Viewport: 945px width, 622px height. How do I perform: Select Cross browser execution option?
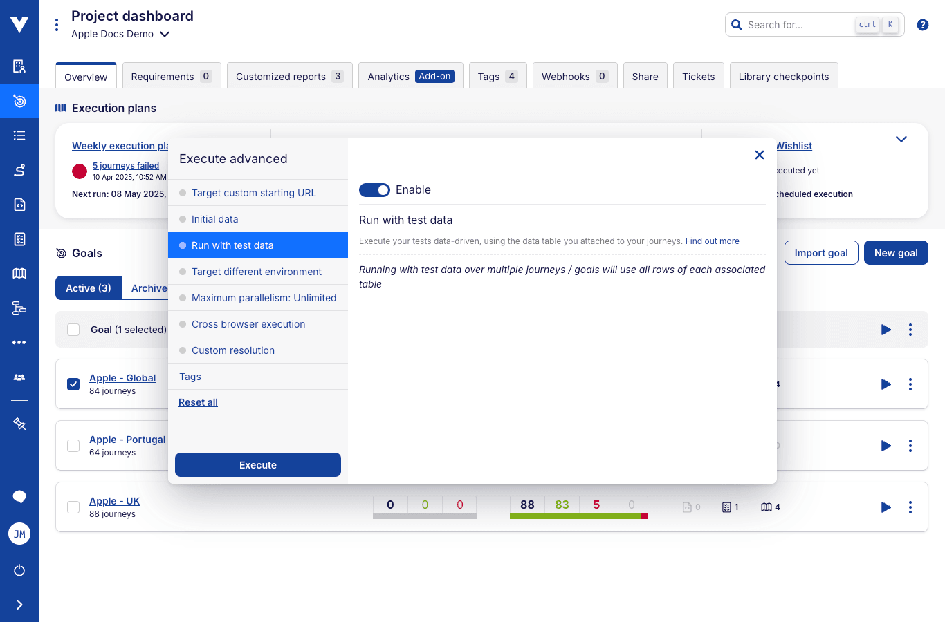(248, 323)
